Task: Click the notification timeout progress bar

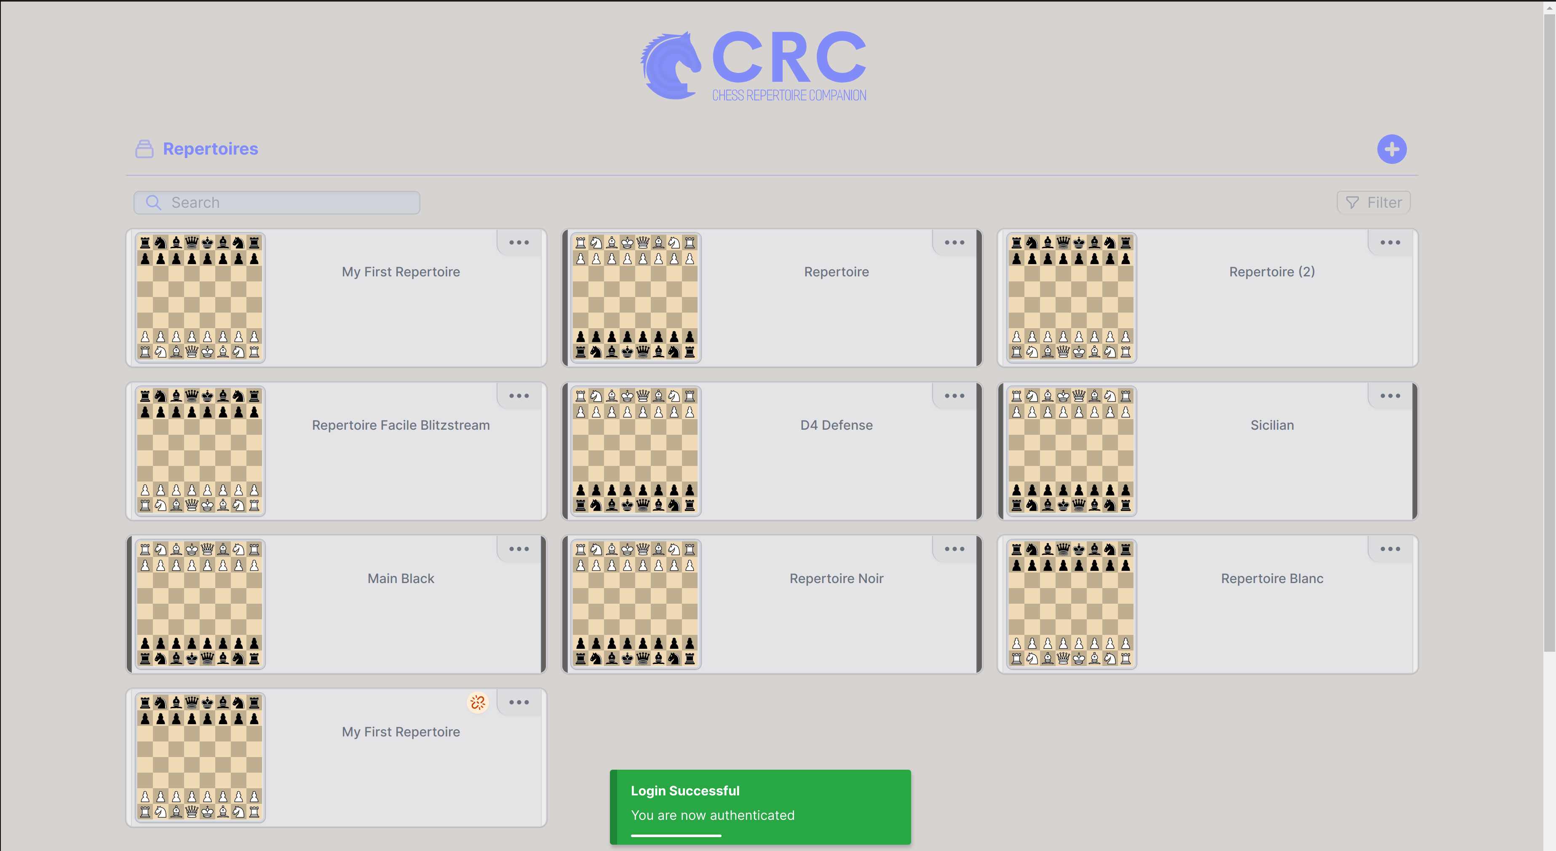Action: [x=676, y=836]
